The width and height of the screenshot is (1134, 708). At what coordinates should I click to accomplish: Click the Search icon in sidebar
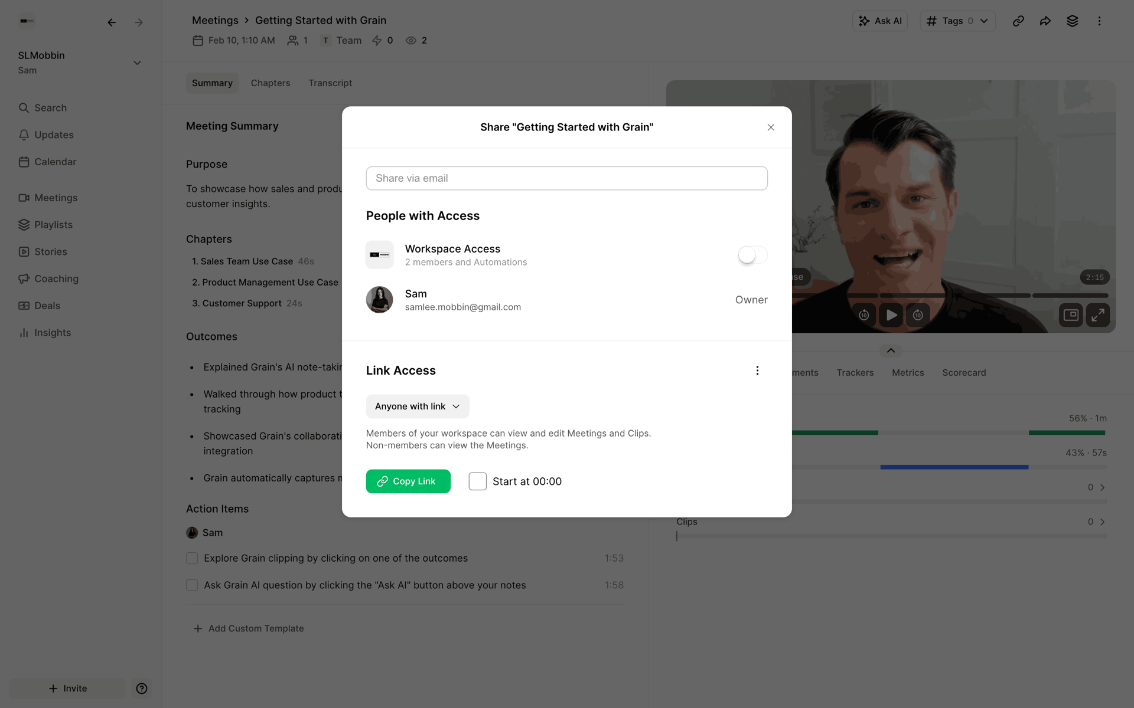click(x=24, y=108)
